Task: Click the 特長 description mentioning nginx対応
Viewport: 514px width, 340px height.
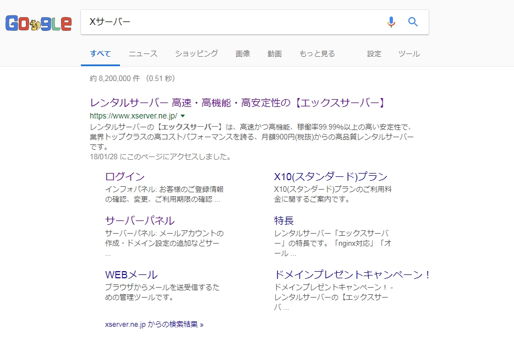Action: [x=333, y=243]
